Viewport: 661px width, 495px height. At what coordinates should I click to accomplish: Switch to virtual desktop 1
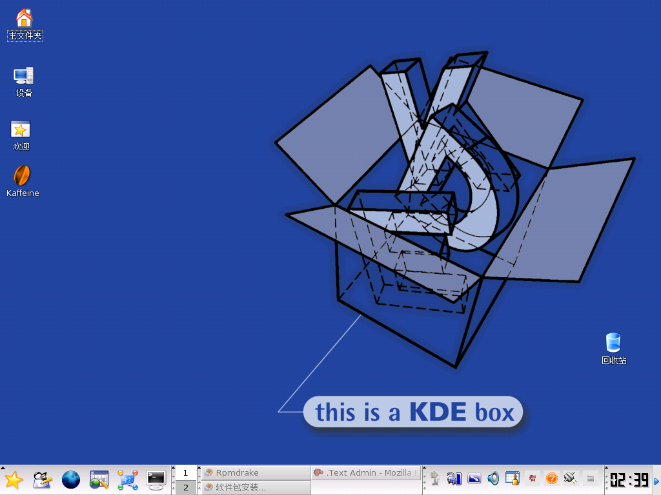(186, 472)
